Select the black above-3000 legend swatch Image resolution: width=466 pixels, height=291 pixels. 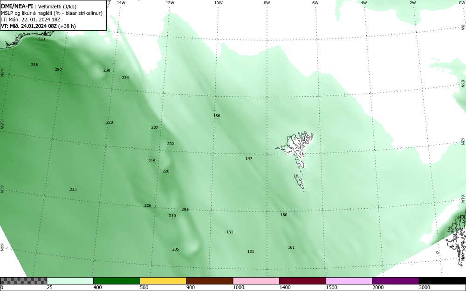(442, 281)
